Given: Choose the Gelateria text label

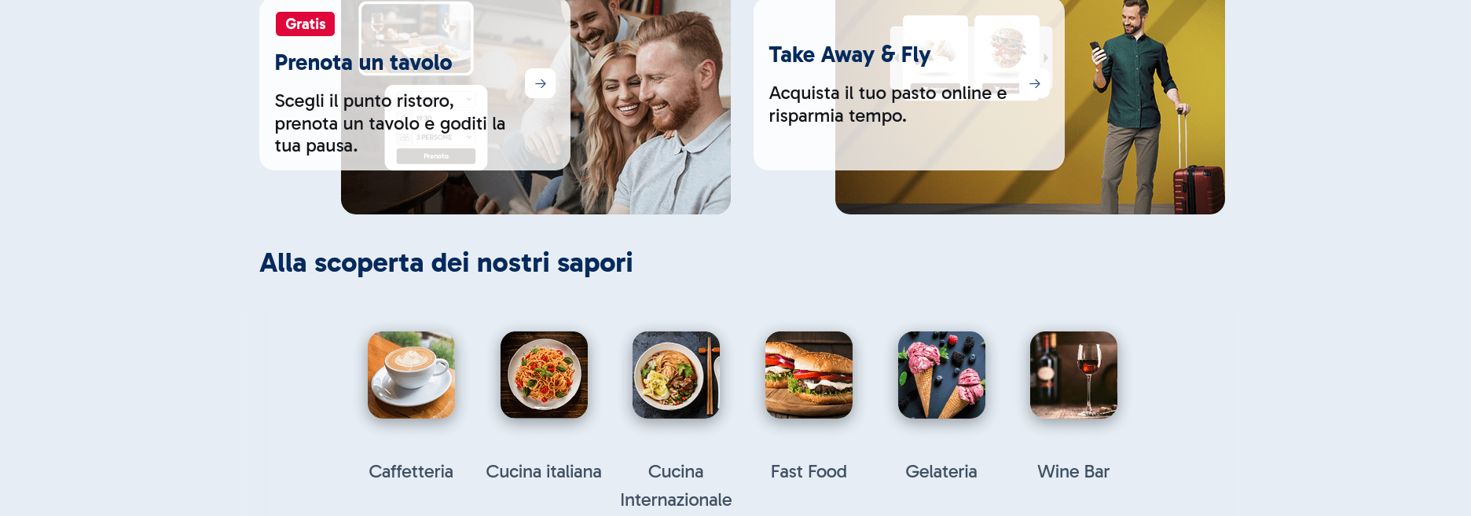Looking at the screenshot, I should (x=941, y=471).
